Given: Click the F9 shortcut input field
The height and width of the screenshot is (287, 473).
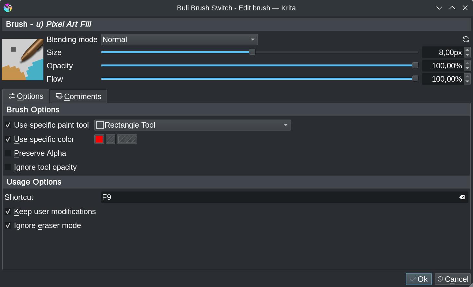Looking at the screenshot, I should 284,197.
